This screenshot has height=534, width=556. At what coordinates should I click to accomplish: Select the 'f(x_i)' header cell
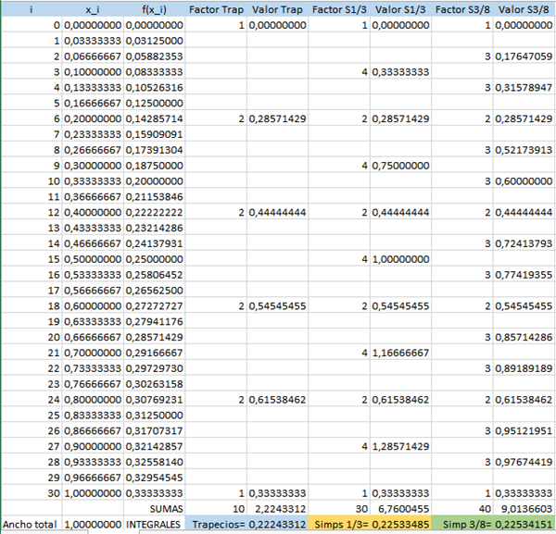click(x=153, y=8)
